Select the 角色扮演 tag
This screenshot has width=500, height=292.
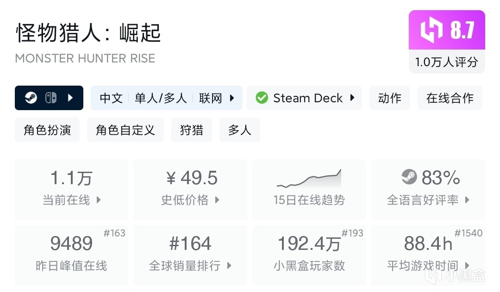[x=47, y=130]
